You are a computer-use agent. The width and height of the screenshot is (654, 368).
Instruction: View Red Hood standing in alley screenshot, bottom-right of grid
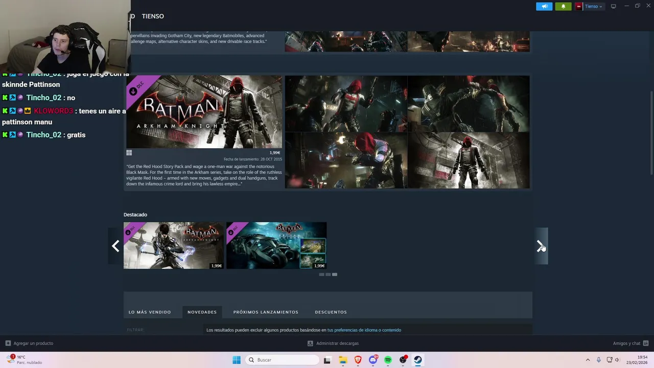pos(469,160)
